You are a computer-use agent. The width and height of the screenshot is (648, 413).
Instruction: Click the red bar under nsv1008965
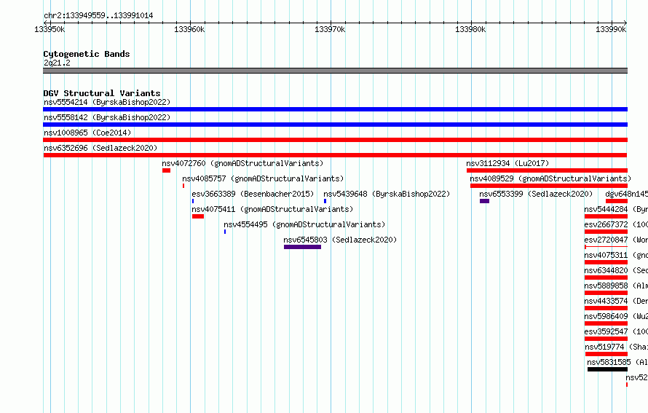[x=335, y=140]
